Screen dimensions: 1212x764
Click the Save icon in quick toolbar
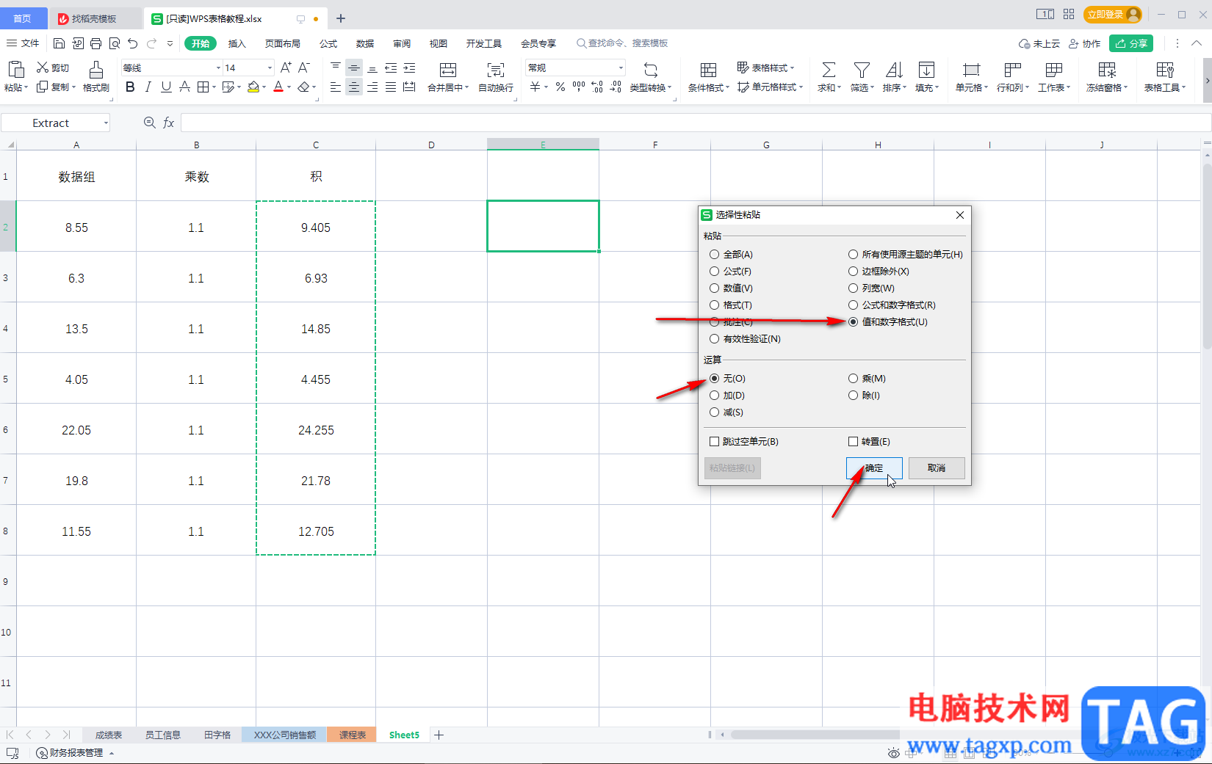(59, 43)
